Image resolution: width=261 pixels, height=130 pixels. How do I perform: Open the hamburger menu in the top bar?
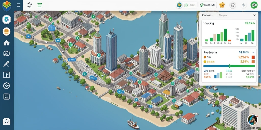pyautogui.click(x=18, y=5)
